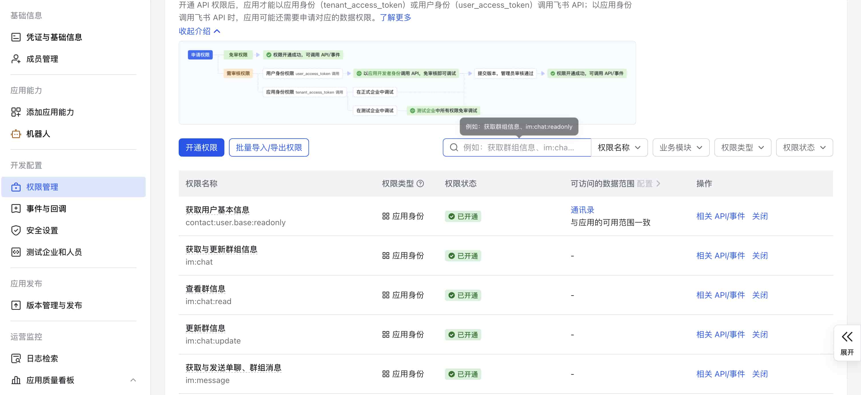
Task: Click the blue 开通权限 button
Action: pos(201,147)
